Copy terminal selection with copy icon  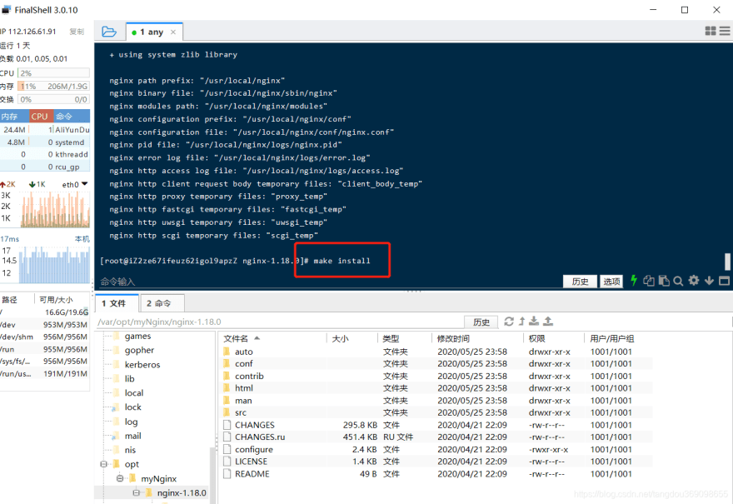pos(649,281)
